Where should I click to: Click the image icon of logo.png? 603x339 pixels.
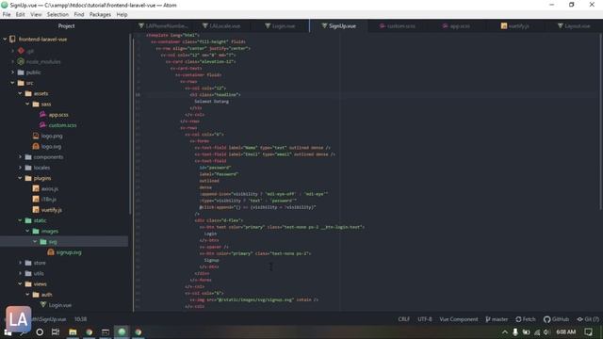(x=36, y=136)
